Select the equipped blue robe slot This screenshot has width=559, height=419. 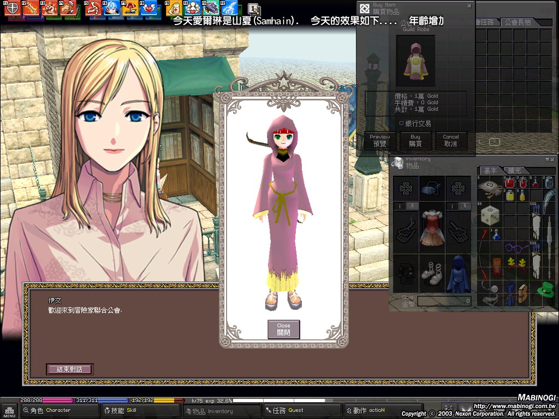click(459, 274)
